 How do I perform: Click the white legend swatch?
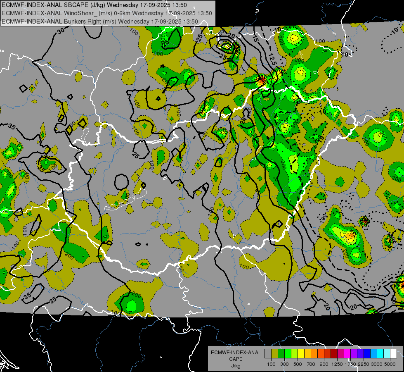click(x=393, y=354)
